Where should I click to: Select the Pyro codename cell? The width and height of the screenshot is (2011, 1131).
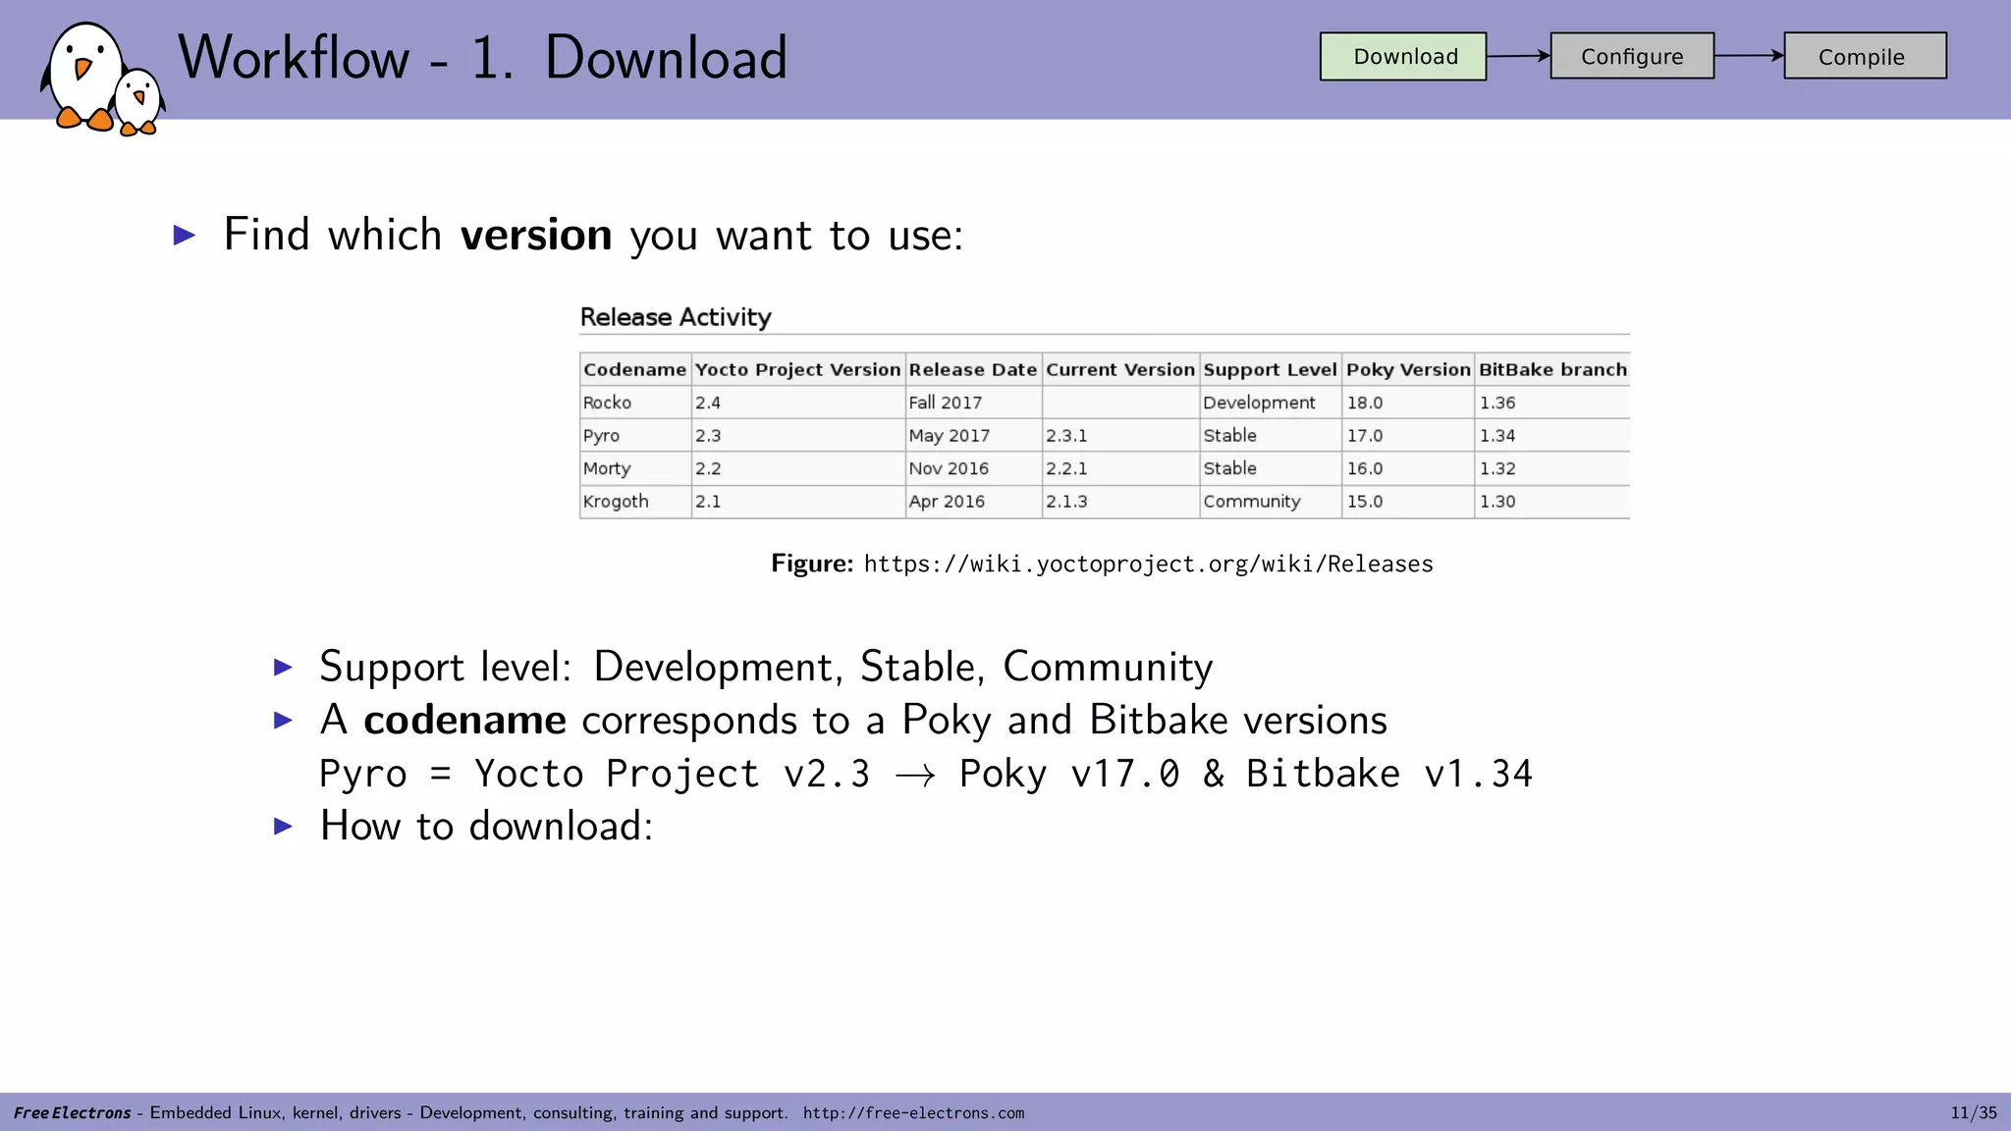(635, 435)
